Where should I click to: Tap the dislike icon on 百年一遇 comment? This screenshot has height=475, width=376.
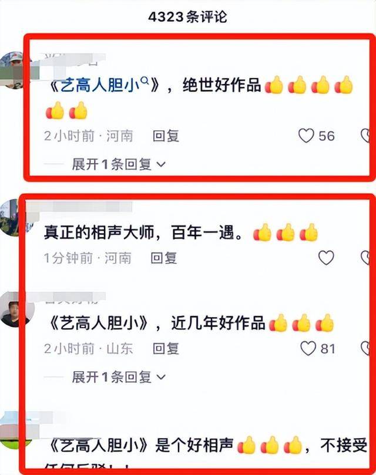click(365, 258)
